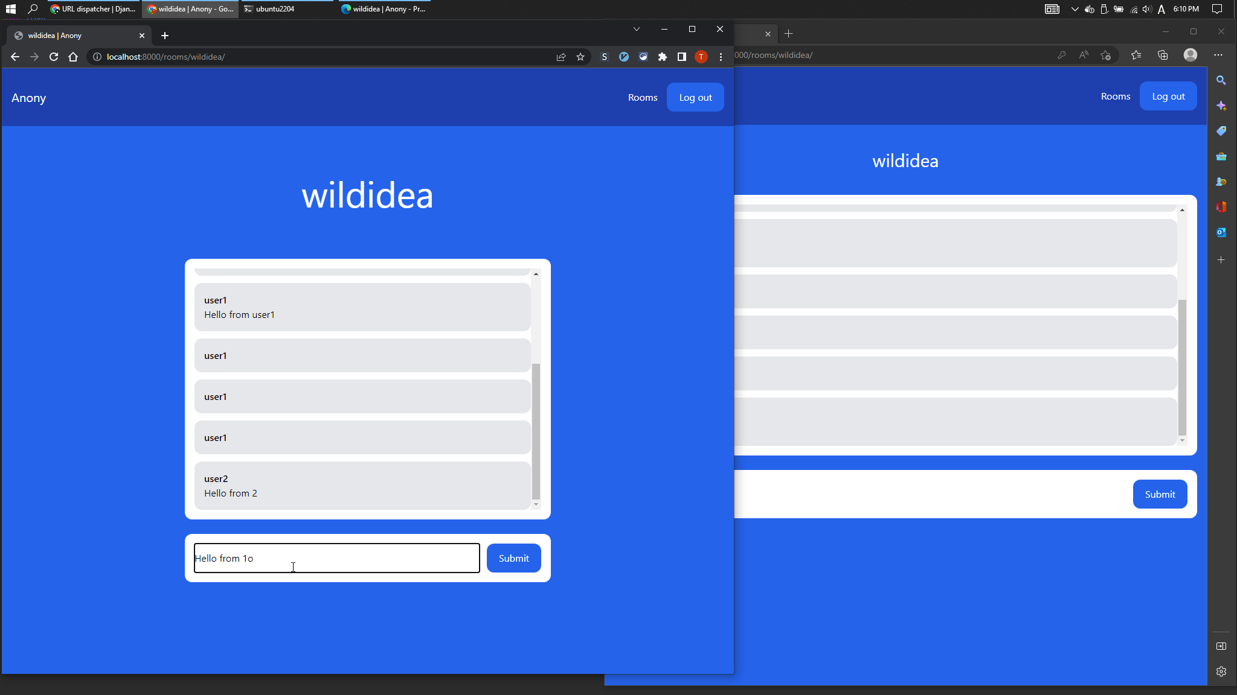Screen dimensions: 1237x695
Task: Open Edge Read Aloud icon
Action: (1084, 55)
